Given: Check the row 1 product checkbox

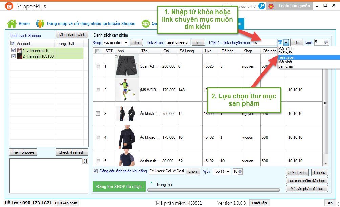Looking at the screenshot, I should 98,66.
